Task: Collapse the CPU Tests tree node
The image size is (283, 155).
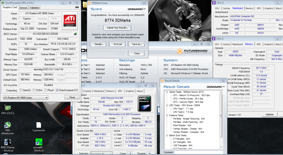Action: click(166, 106)
